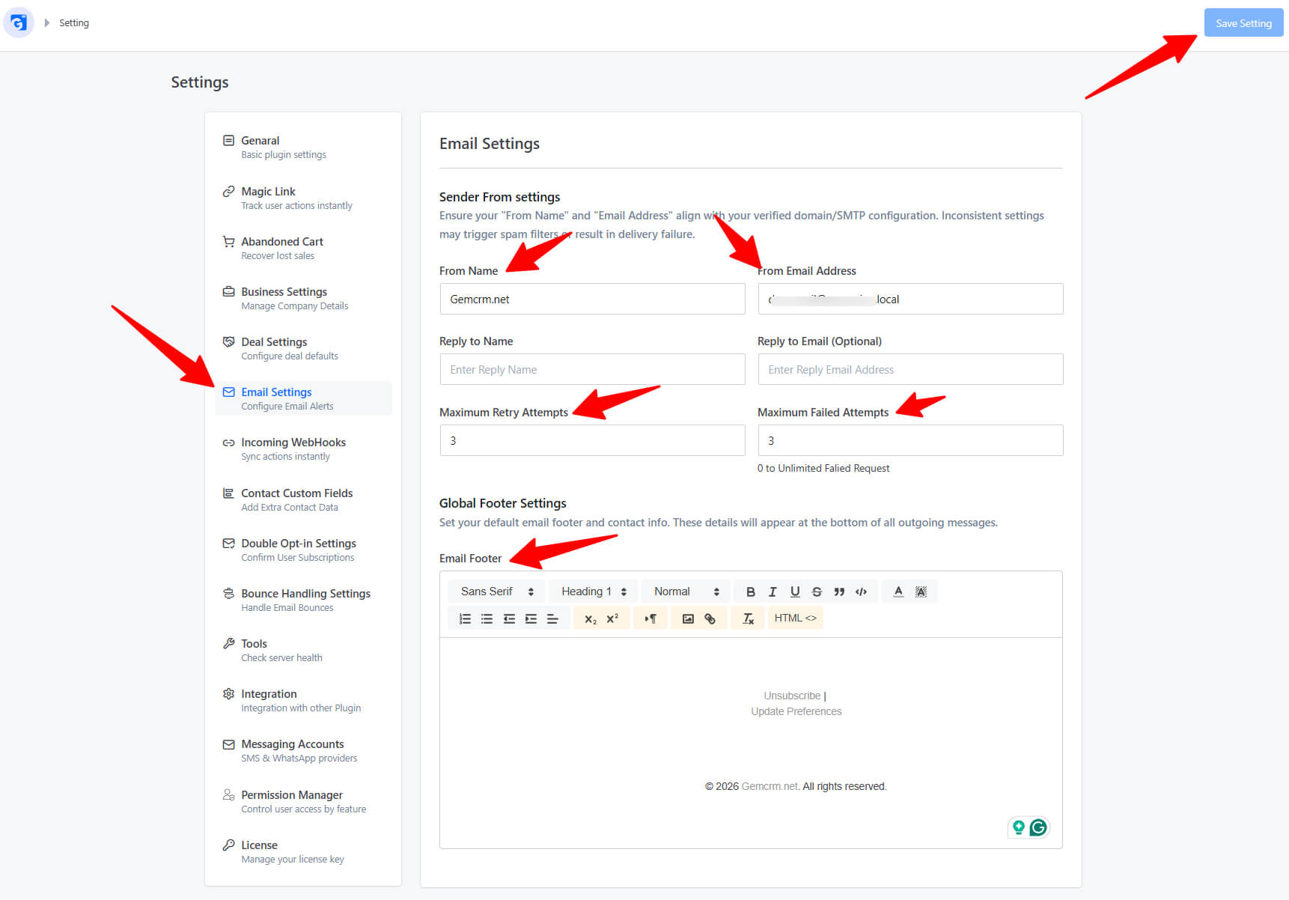Open the Sans Serif font dropdown
The width and height of the screenshot is (1289, 900).
(497, 592)
